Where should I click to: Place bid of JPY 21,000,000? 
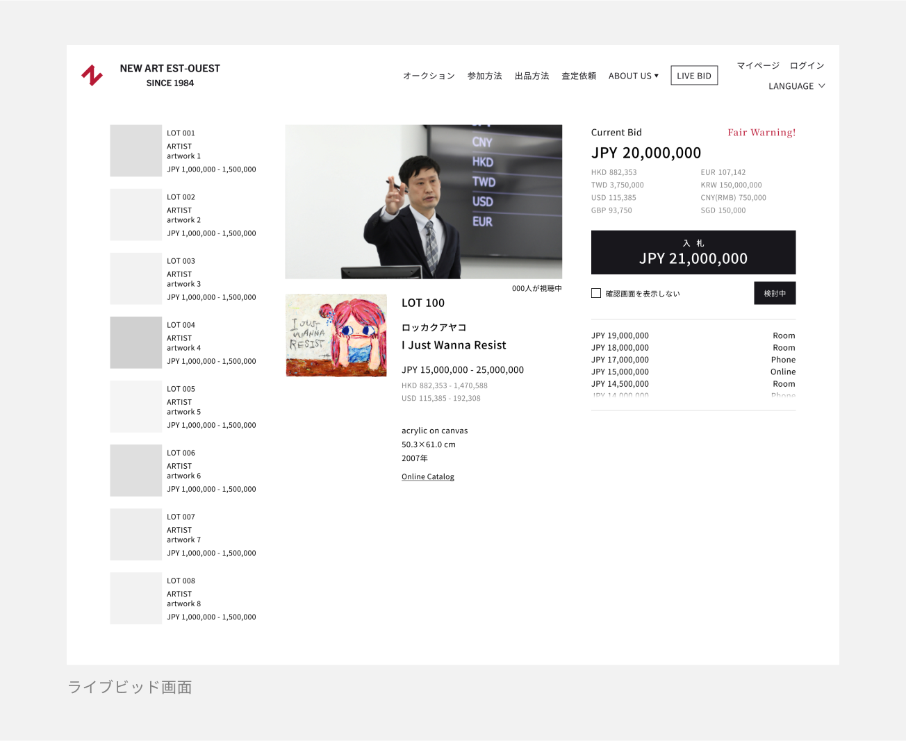[x=693, y=252]
